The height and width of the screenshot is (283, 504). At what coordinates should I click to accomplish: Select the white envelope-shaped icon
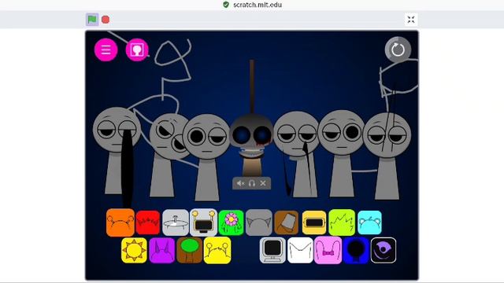tap(300, 250)
